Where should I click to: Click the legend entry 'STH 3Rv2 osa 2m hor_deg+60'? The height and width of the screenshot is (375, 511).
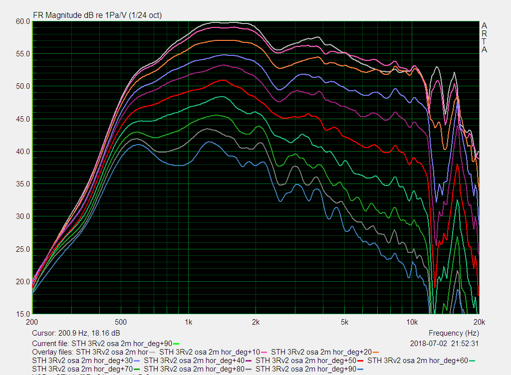click(x=418, y=361)
